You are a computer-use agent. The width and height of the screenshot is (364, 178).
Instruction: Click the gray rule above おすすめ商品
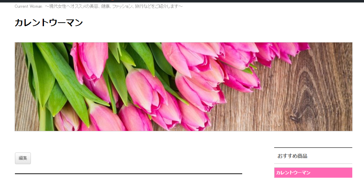coord(313,148)
